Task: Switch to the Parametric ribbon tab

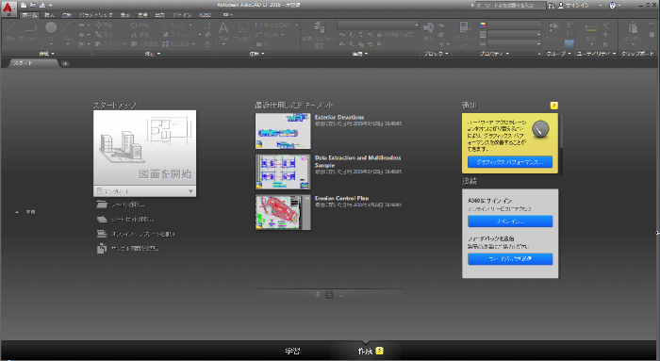Action: [x=95, y=15]
